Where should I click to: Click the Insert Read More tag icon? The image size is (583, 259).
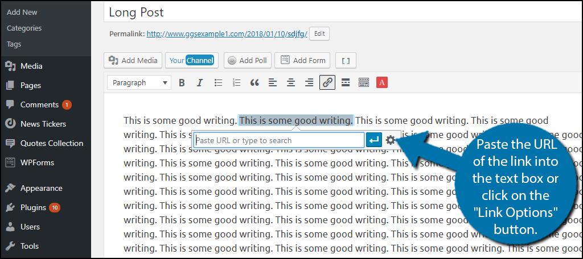pos(346,83)
